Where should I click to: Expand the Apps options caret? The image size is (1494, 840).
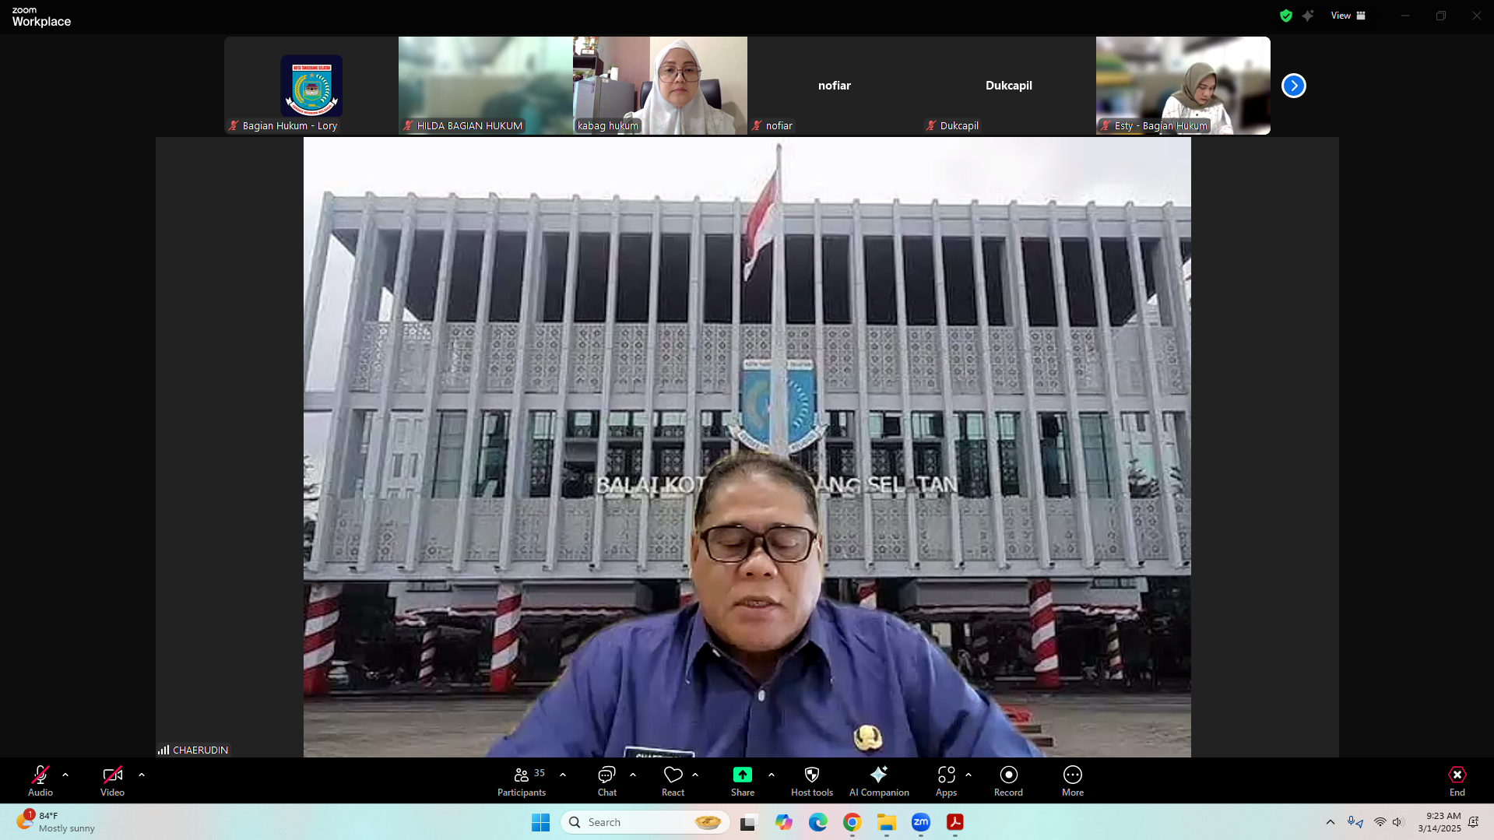[968, 775]
